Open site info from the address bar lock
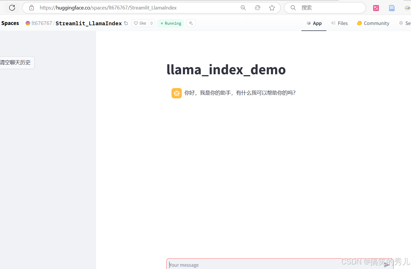 coord(31,7)
